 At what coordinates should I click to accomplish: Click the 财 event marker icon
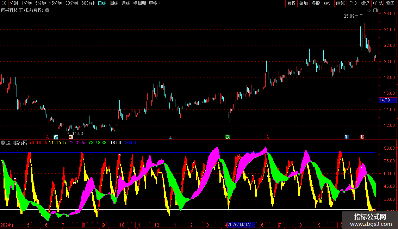347,137
